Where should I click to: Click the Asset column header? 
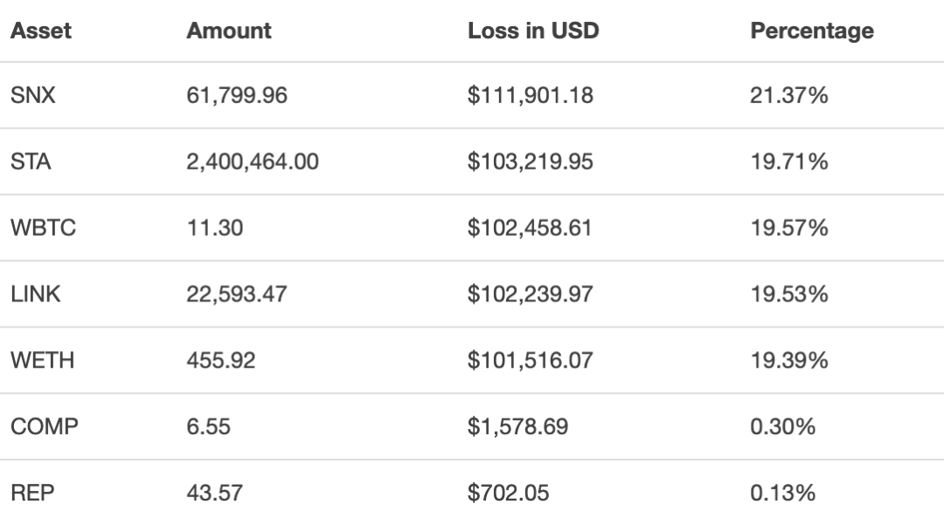tap(41, 31)
